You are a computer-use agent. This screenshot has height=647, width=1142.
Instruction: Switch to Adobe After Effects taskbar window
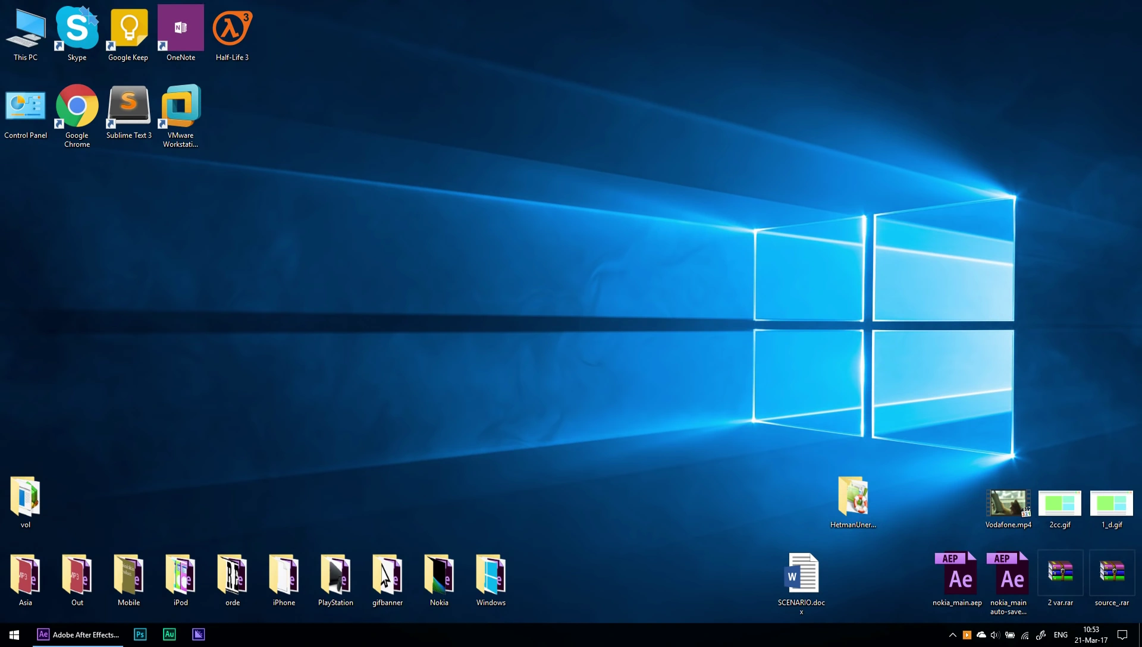click(x=79, y=635)
